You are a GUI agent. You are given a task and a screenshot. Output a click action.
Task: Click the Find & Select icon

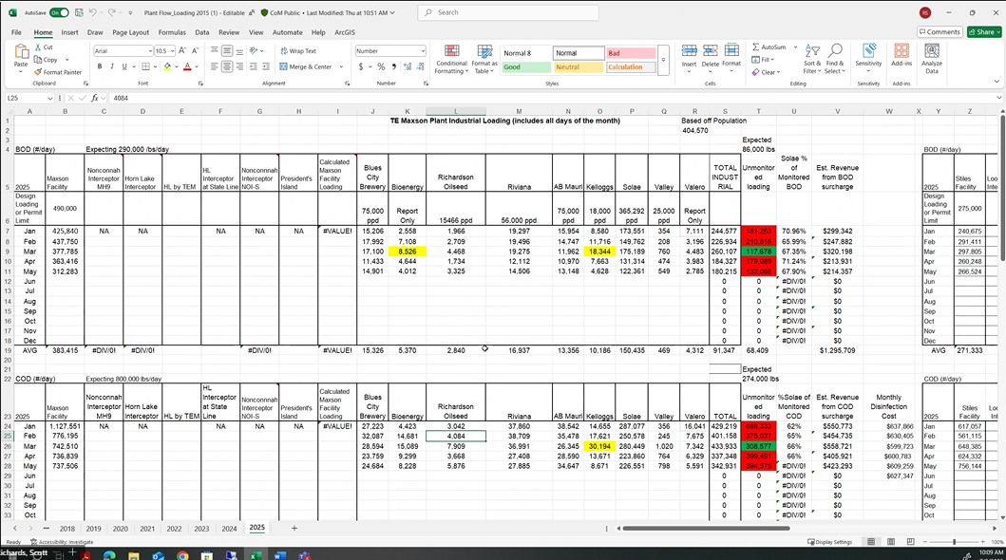(x=835, y=59)
